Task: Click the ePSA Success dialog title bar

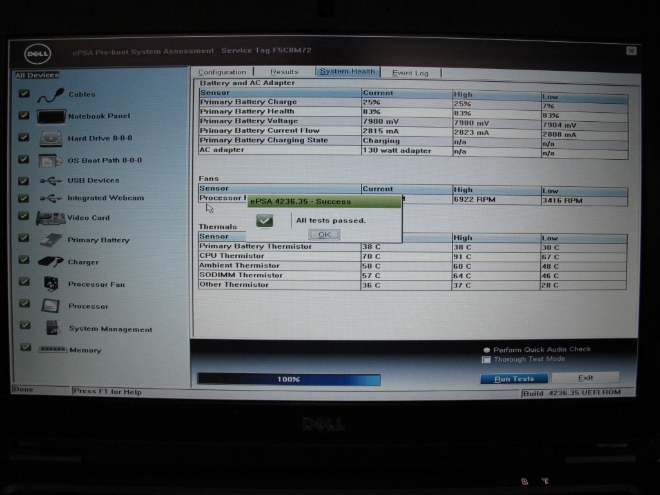Action: 325,201
